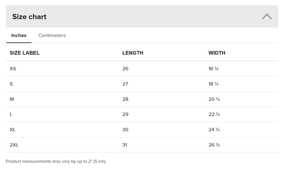Click the width value 16 ¼

[214, 69]
